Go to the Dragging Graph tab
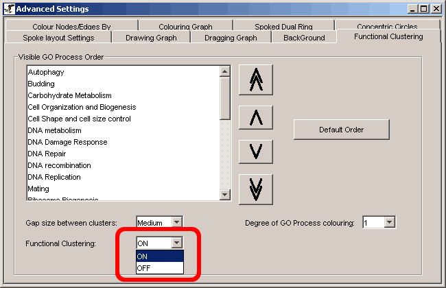The image size is (446, 288). (x=231, y=38)
